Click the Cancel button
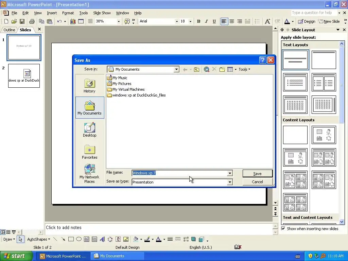The height and width of the screenshot is (261, 348). click(x=258, y=182)
